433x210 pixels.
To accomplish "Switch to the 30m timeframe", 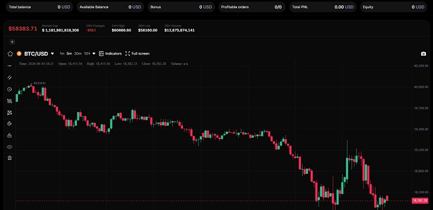I will pyautogui.click(x=77, y=53).
